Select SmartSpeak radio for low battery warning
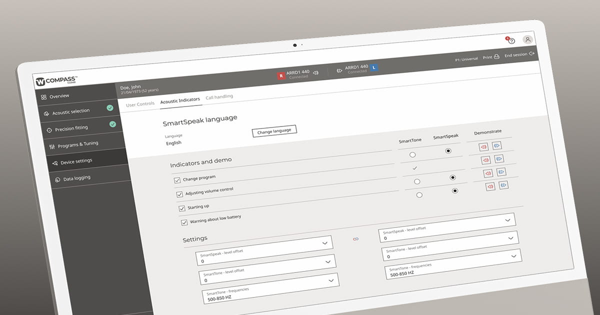Viewport: 600px width, 315px height. 455,190
